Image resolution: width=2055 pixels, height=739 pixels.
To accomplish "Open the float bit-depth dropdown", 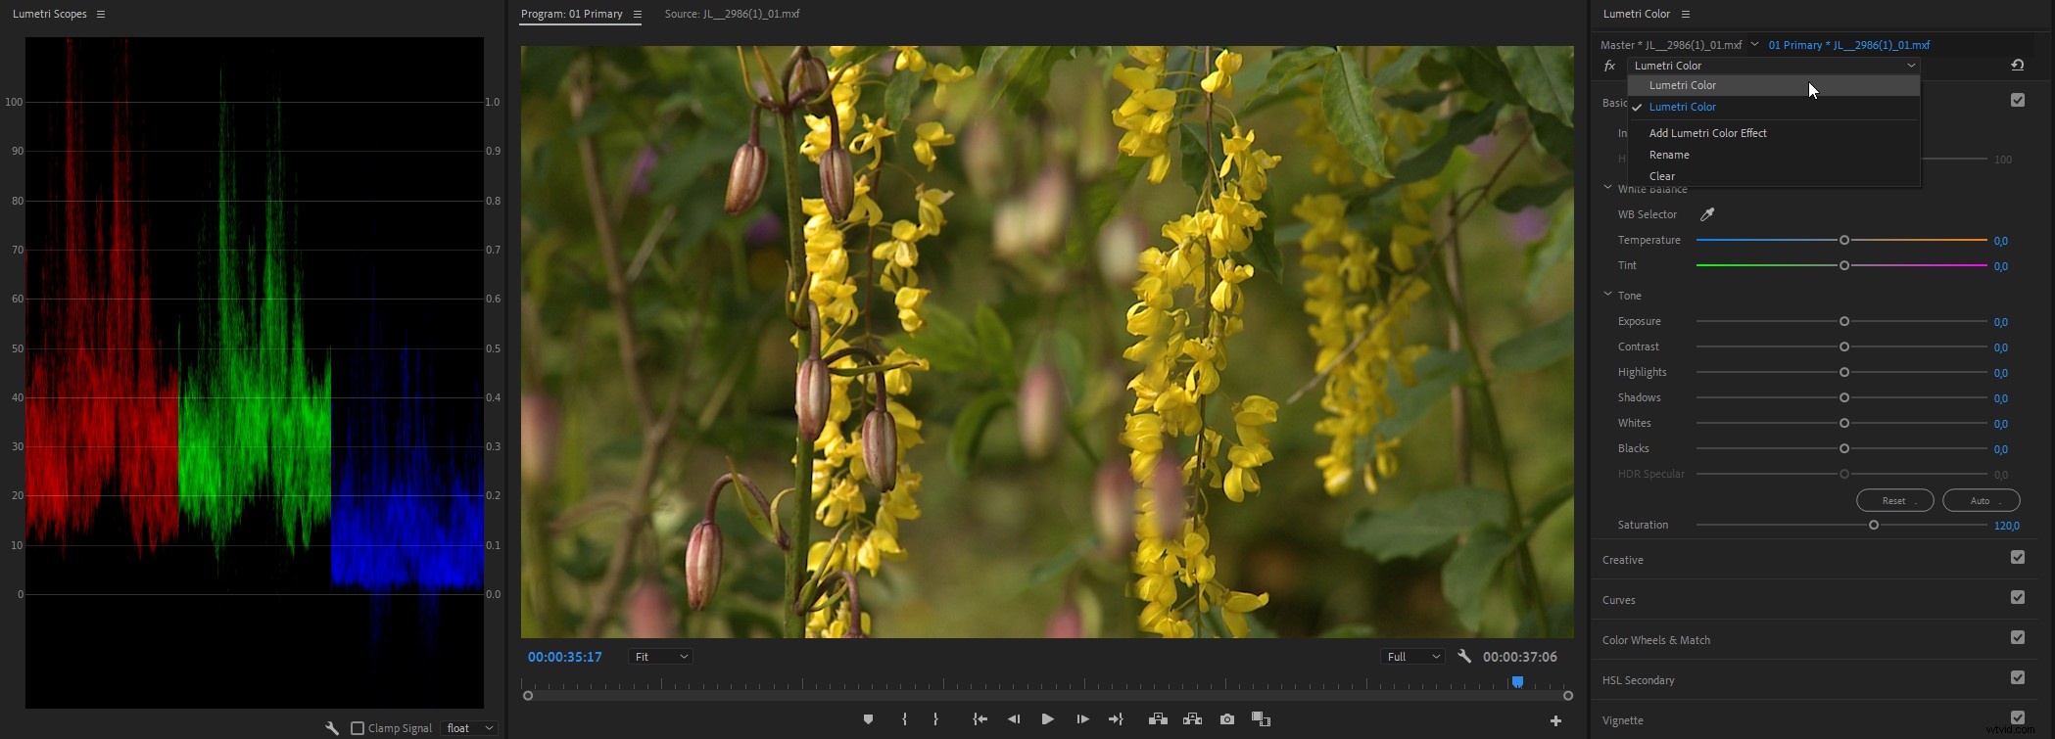I will (x=469, y=728).
